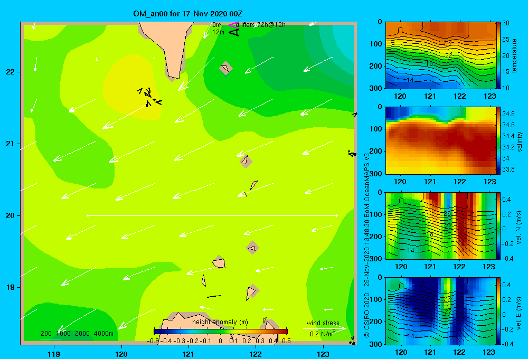The image size is (528, 359).
Task: Click the '300' depth label of the salinity section
Action: point(375,174)
